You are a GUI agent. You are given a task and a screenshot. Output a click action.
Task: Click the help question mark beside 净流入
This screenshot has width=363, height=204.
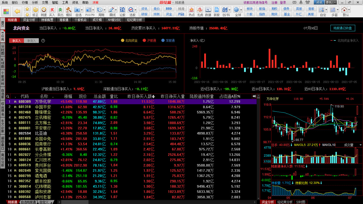[43, 41]
